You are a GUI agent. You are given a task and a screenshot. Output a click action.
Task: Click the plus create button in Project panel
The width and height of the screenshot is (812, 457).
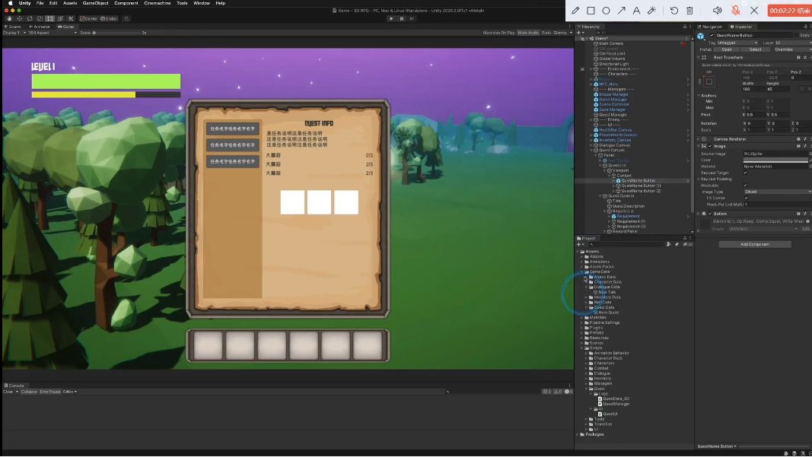579,244
